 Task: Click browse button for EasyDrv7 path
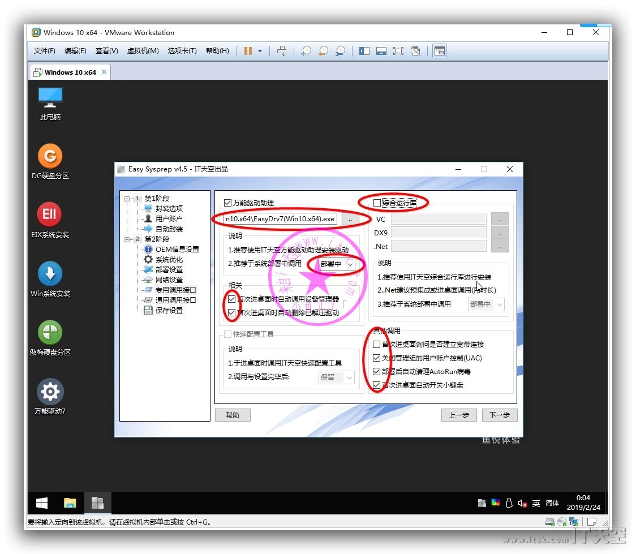click(x=350, y=219)
